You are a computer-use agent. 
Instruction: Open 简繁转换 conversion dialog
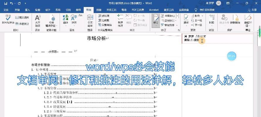(x=105, y=25)
